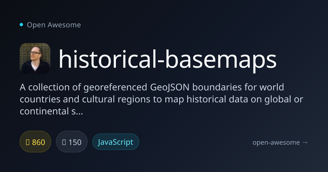Click the 860 stars badge
The width and height of the screenshot is (328, 172).
[36, 142]
